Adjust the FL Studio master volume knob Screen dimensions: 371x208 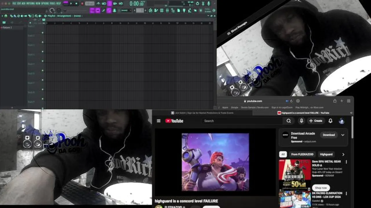click(x=52, y=10)
